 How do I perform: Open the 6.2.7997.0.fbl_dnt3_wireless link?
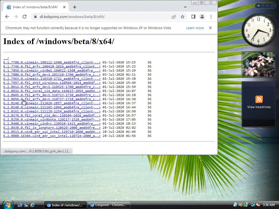(52, 83)
